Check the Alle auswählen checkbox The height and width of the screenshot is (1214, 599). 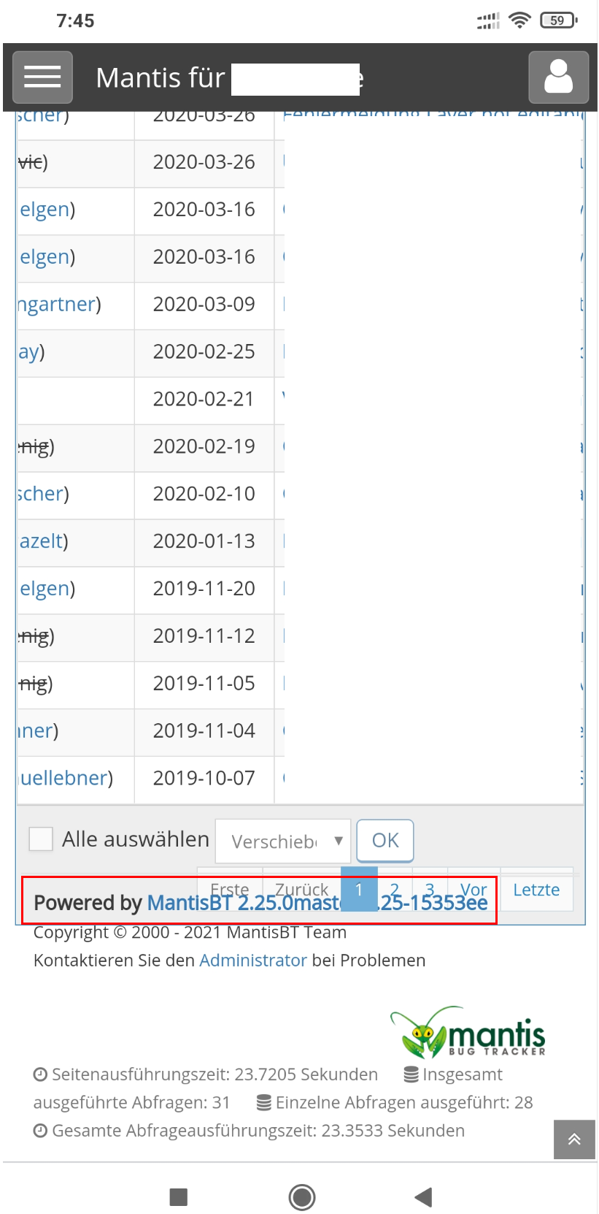coord(41,839)
